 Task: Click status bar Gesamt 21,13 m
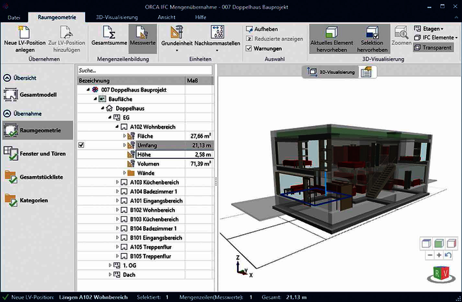point(284,297)
